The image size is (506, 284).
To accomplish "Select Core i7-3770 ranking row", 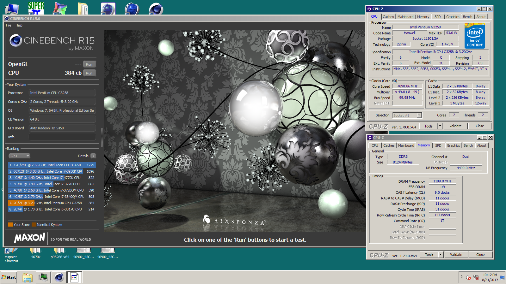I will pyautogui.click(x=52, y=184).
